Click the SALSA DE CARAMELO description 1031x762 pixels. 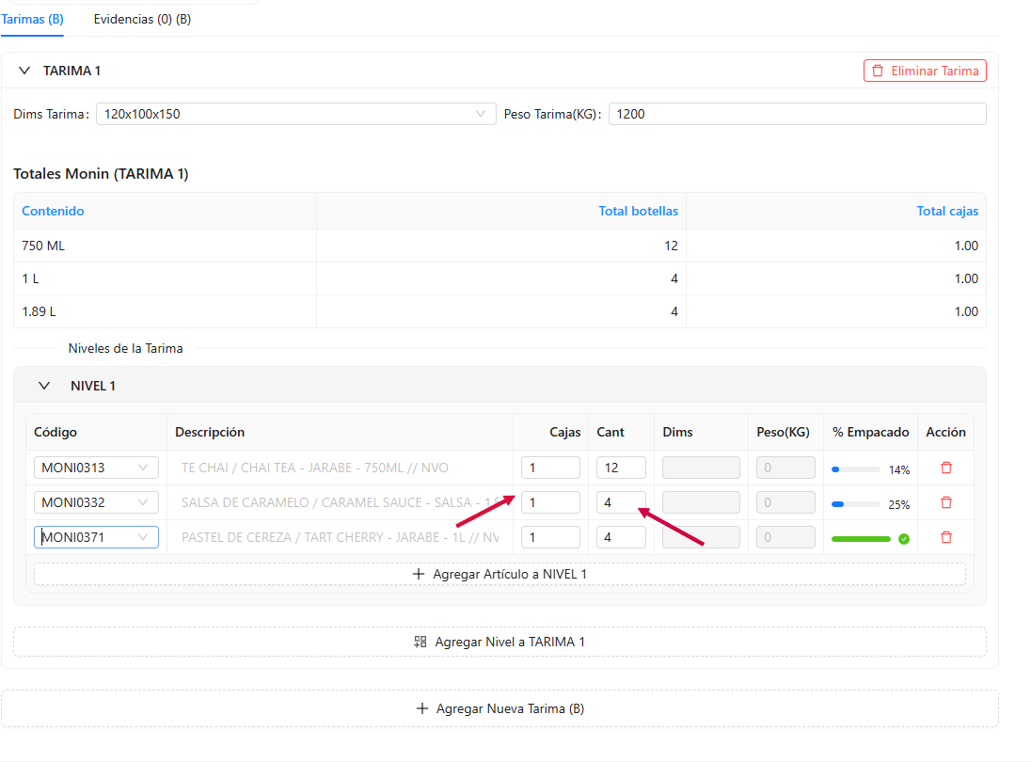click(x=340, y=502)
